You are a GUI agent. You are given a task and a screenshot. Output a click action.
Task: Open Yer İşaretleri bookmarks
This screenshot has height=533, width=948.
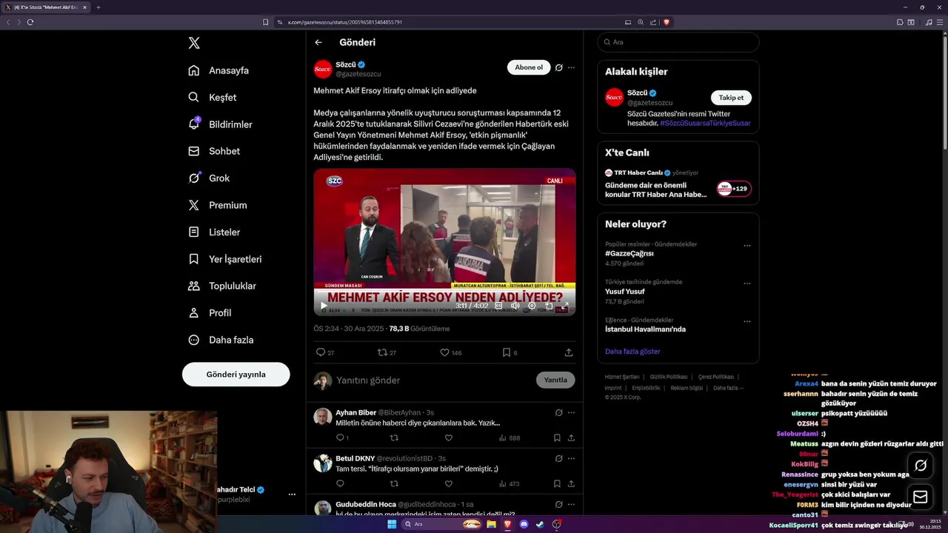224,259
